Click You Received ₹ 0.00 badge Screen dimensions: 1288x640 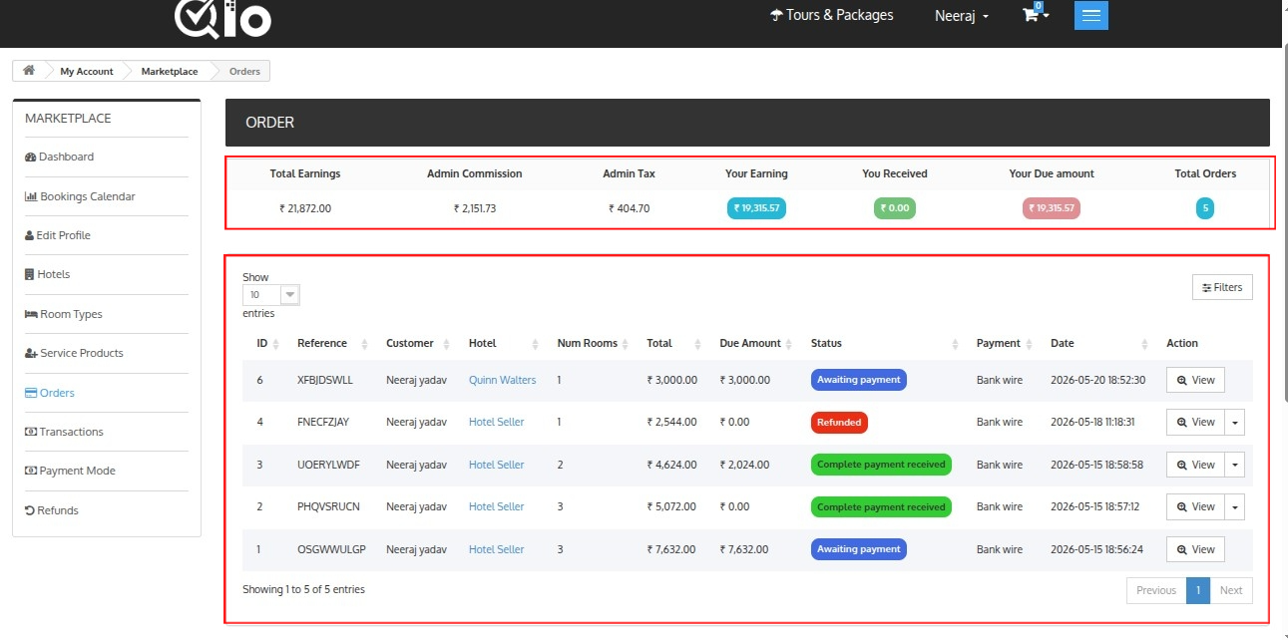[x=895, y=208]
